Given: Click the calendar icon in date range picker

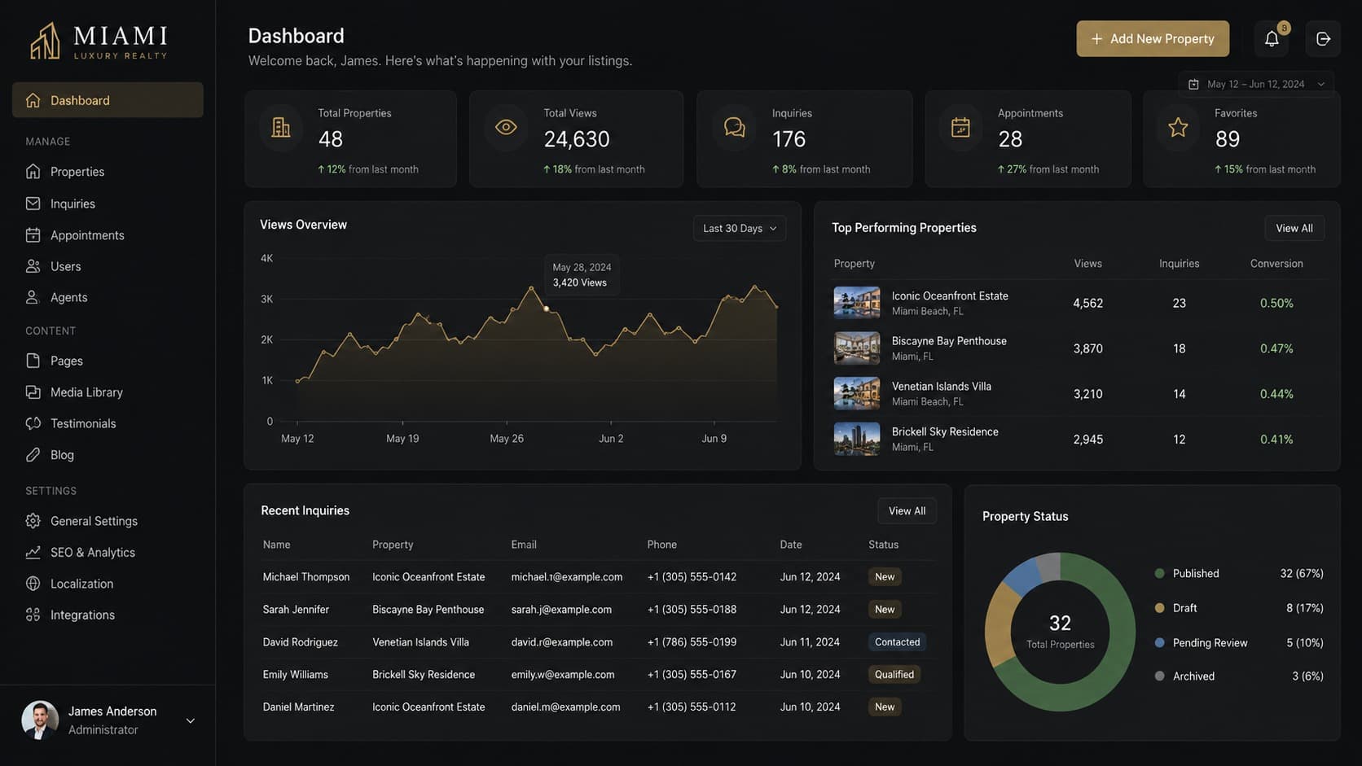Looking at the screenshot, I should click(1193, 84).
